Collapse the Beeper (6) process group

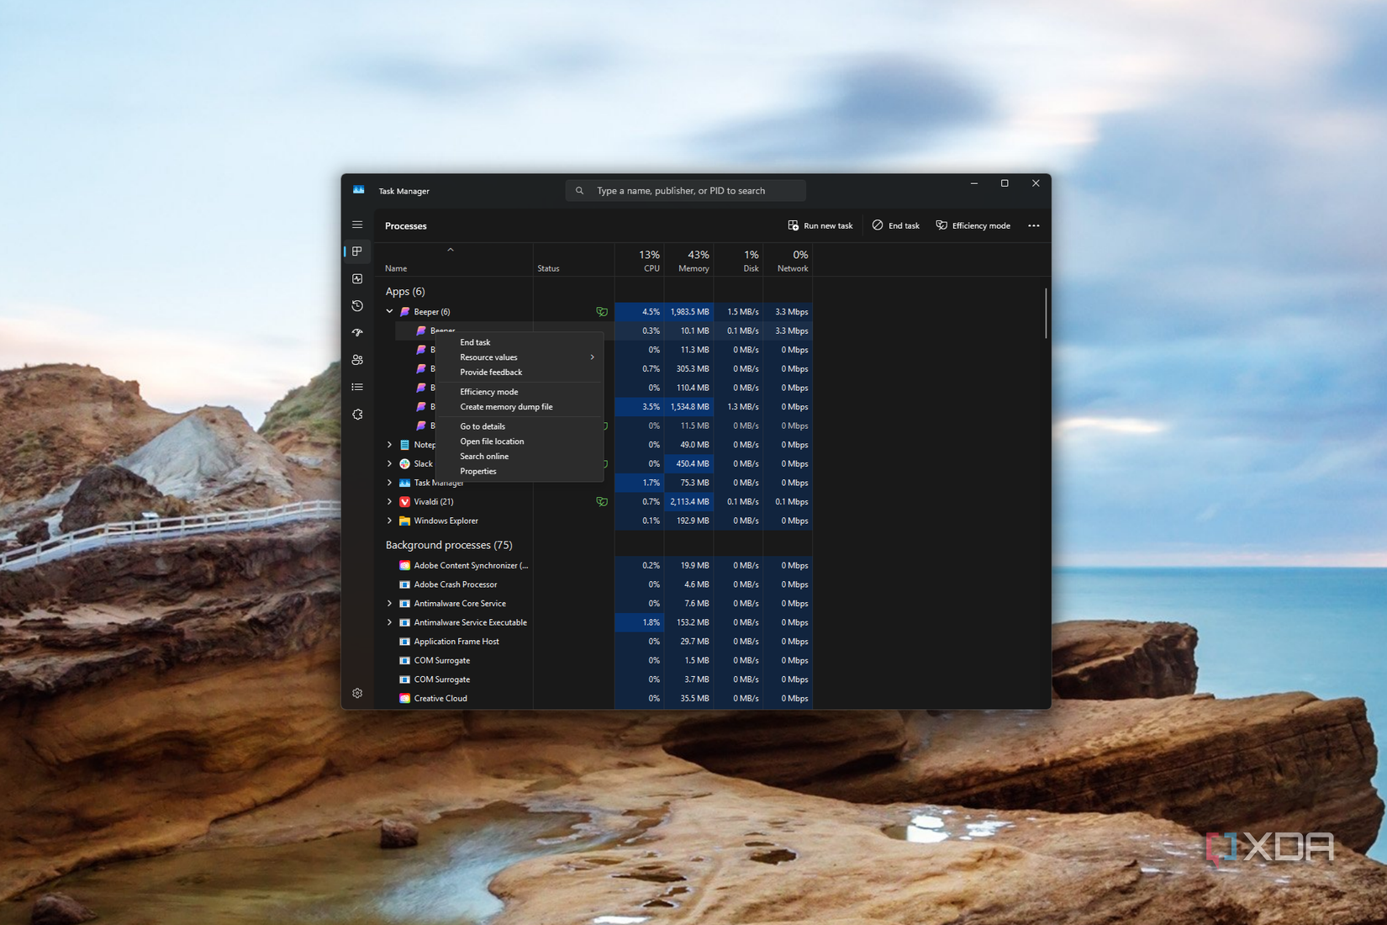point(389,311)
